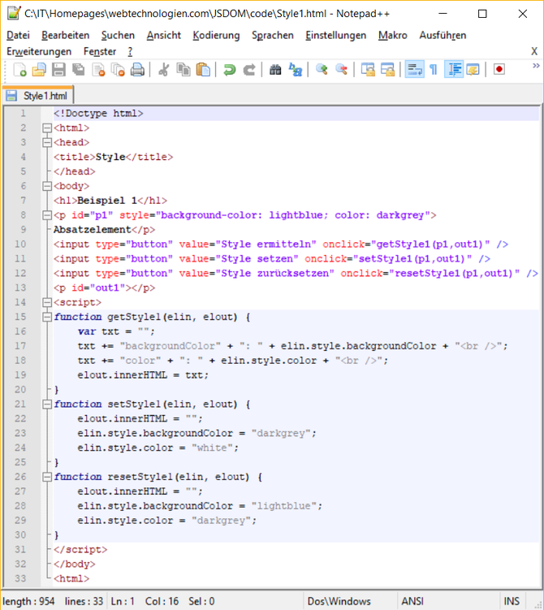Toggle the word wrap toolbar button
544x610 pixels.
[415, 70]
